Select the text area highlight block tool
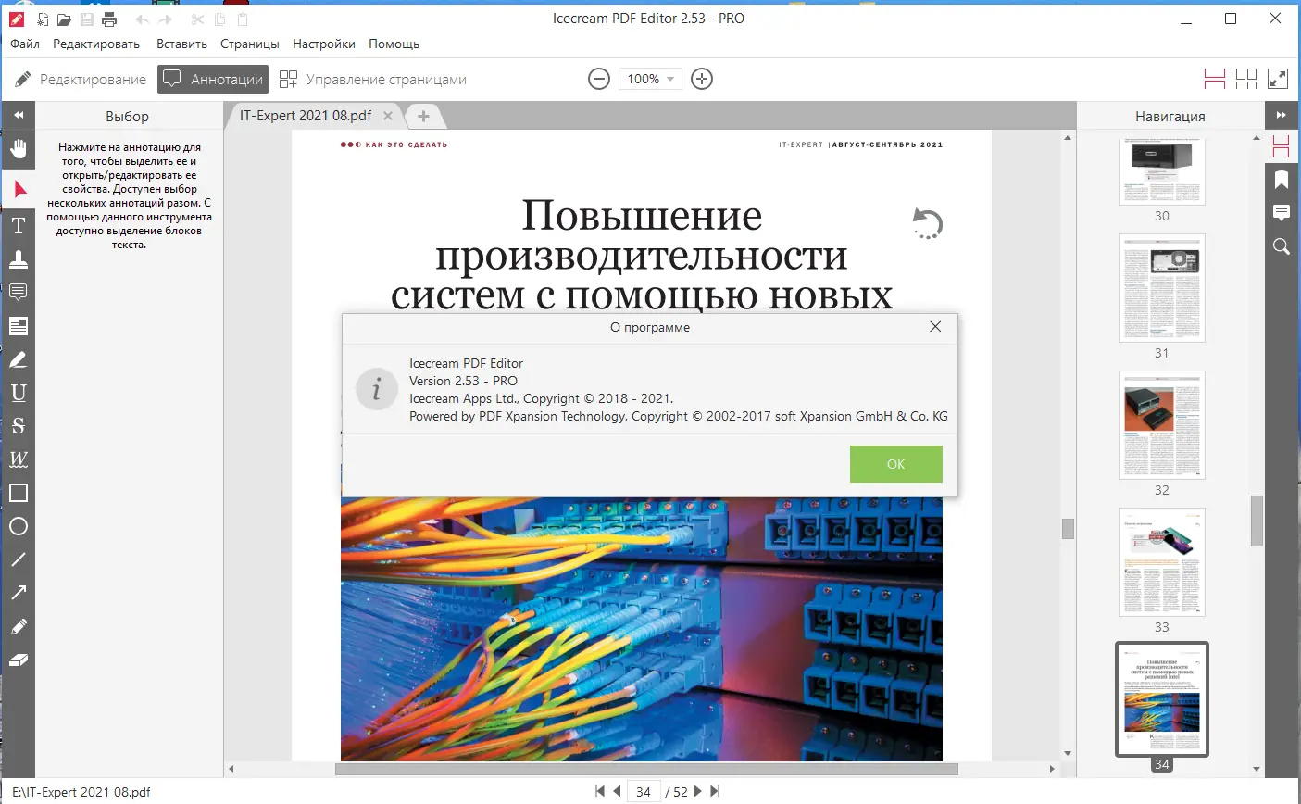 click(x=19, y=326)
